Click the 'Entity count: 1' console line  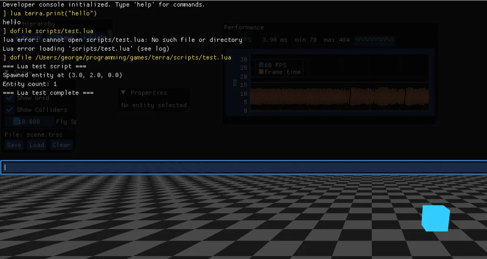point(30,84)
